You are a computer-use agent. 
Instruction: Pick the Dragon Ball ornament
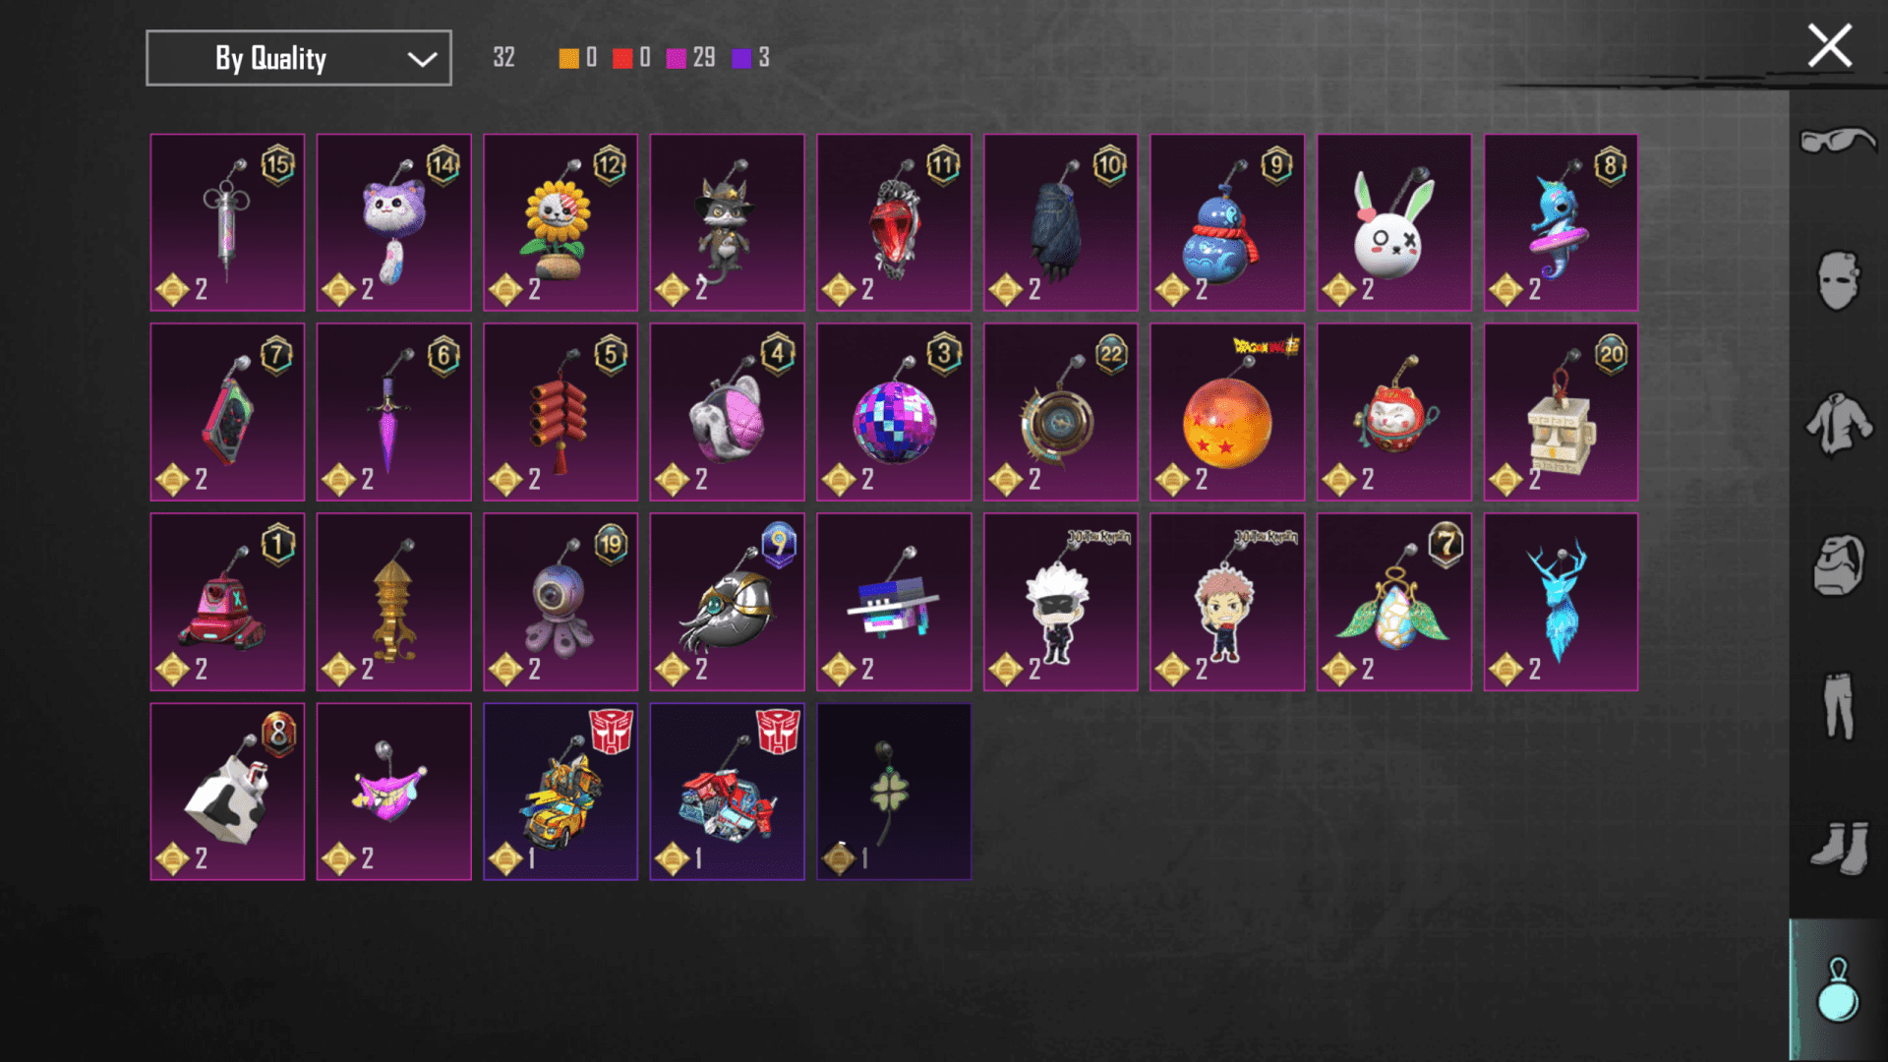point(1227,412)
